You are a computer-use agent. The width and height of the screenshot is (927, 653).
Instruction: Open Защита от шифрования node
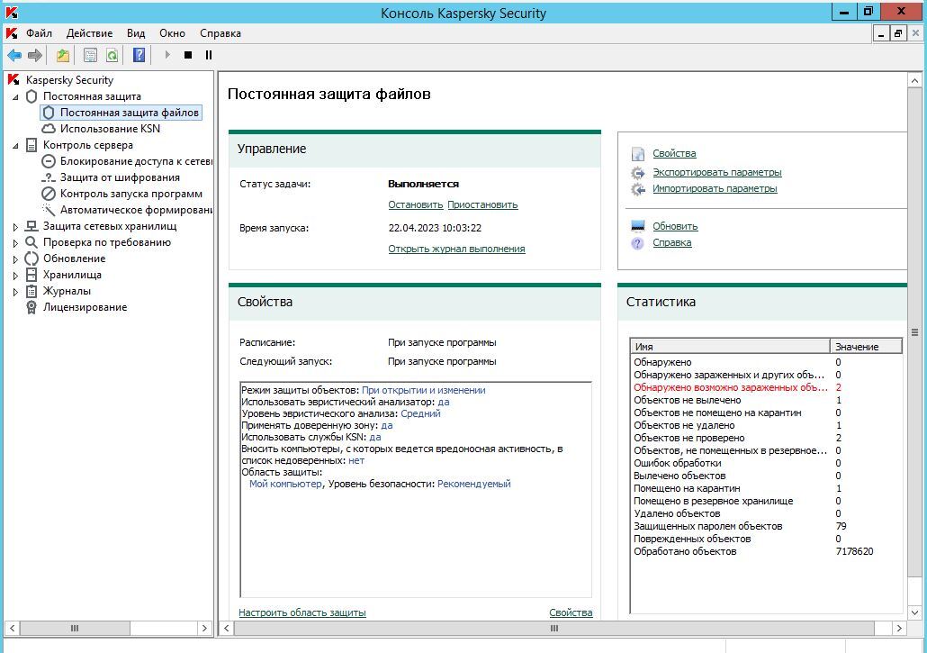point(119,177)
